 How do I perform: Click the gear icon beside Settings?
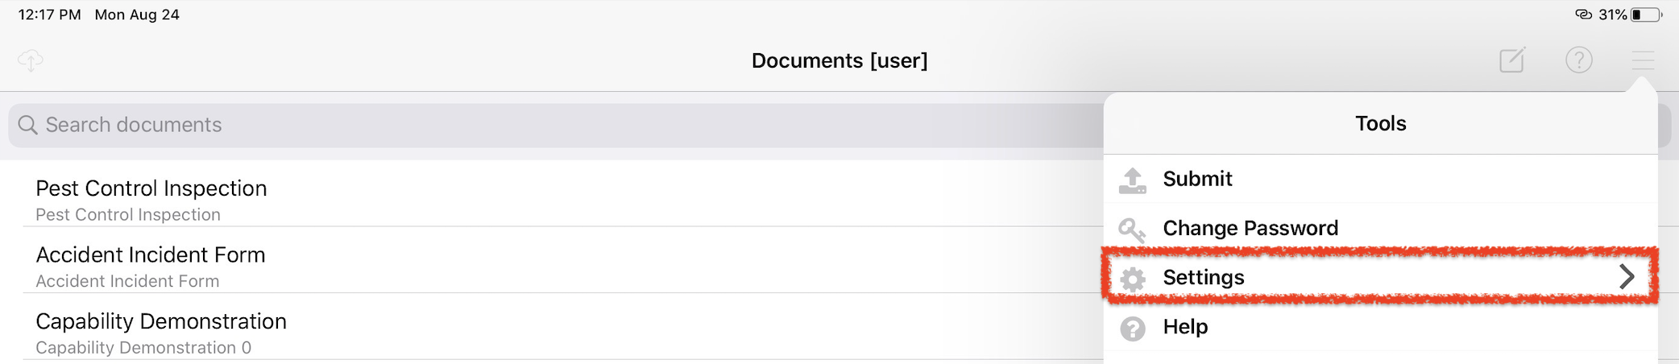click(1133, 279)
